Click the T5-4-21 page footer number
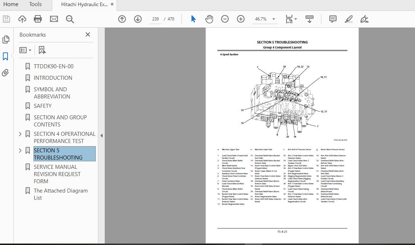This screenshot has width=415, height=245. tap(282, 232)
